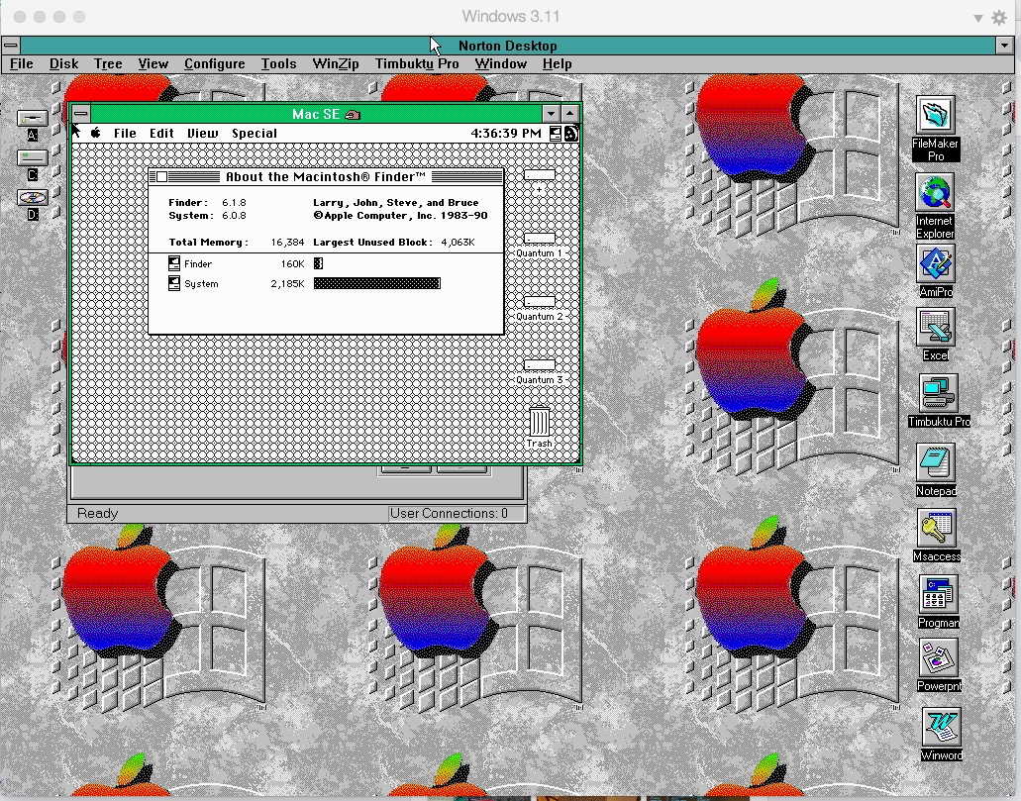
Task: Open the Tree menu
Action: point(108,63)
